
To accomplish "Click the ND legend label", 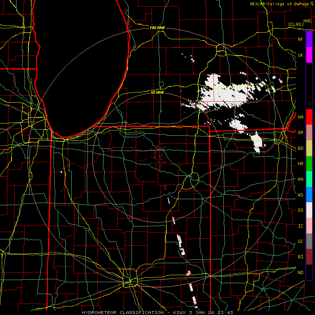I will (300, 273).
